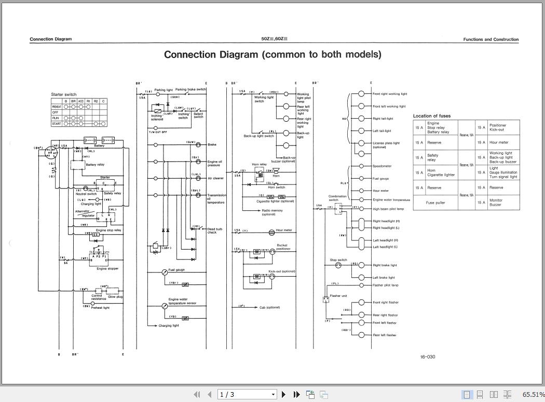Click the 'Neutral switch' label
Image resolution: width=545 pixels, height=402 pixels.
point(86,194)
